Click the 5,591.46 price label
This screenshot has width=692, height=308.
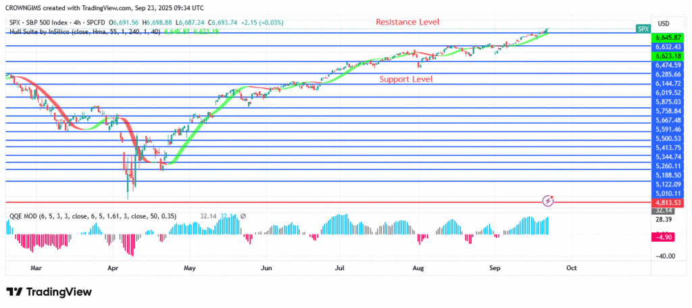(x=668, y=129)
